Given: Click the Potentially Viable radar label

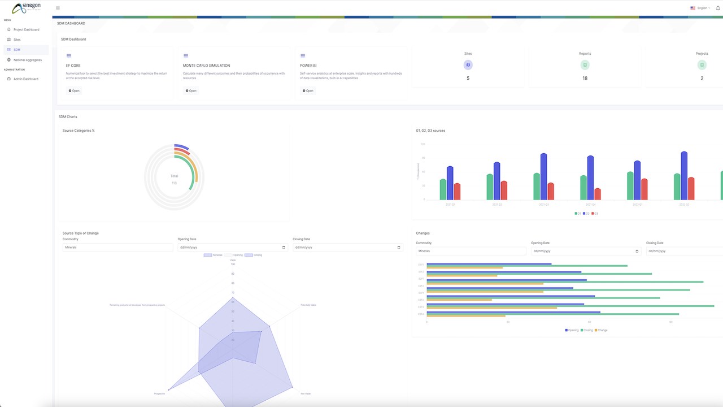Looking at the screenshot, I should (308, 305).
